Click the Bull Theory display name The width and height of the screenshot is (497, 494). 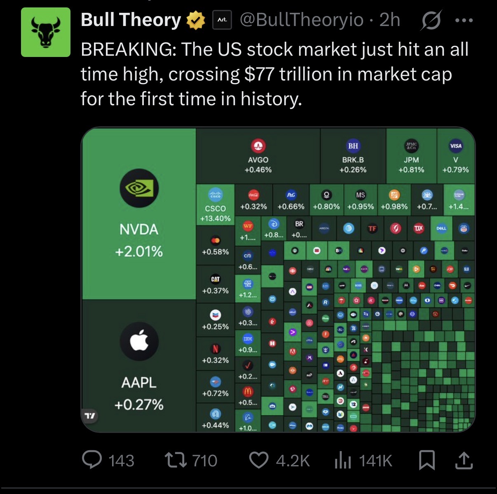coord(131,20)
